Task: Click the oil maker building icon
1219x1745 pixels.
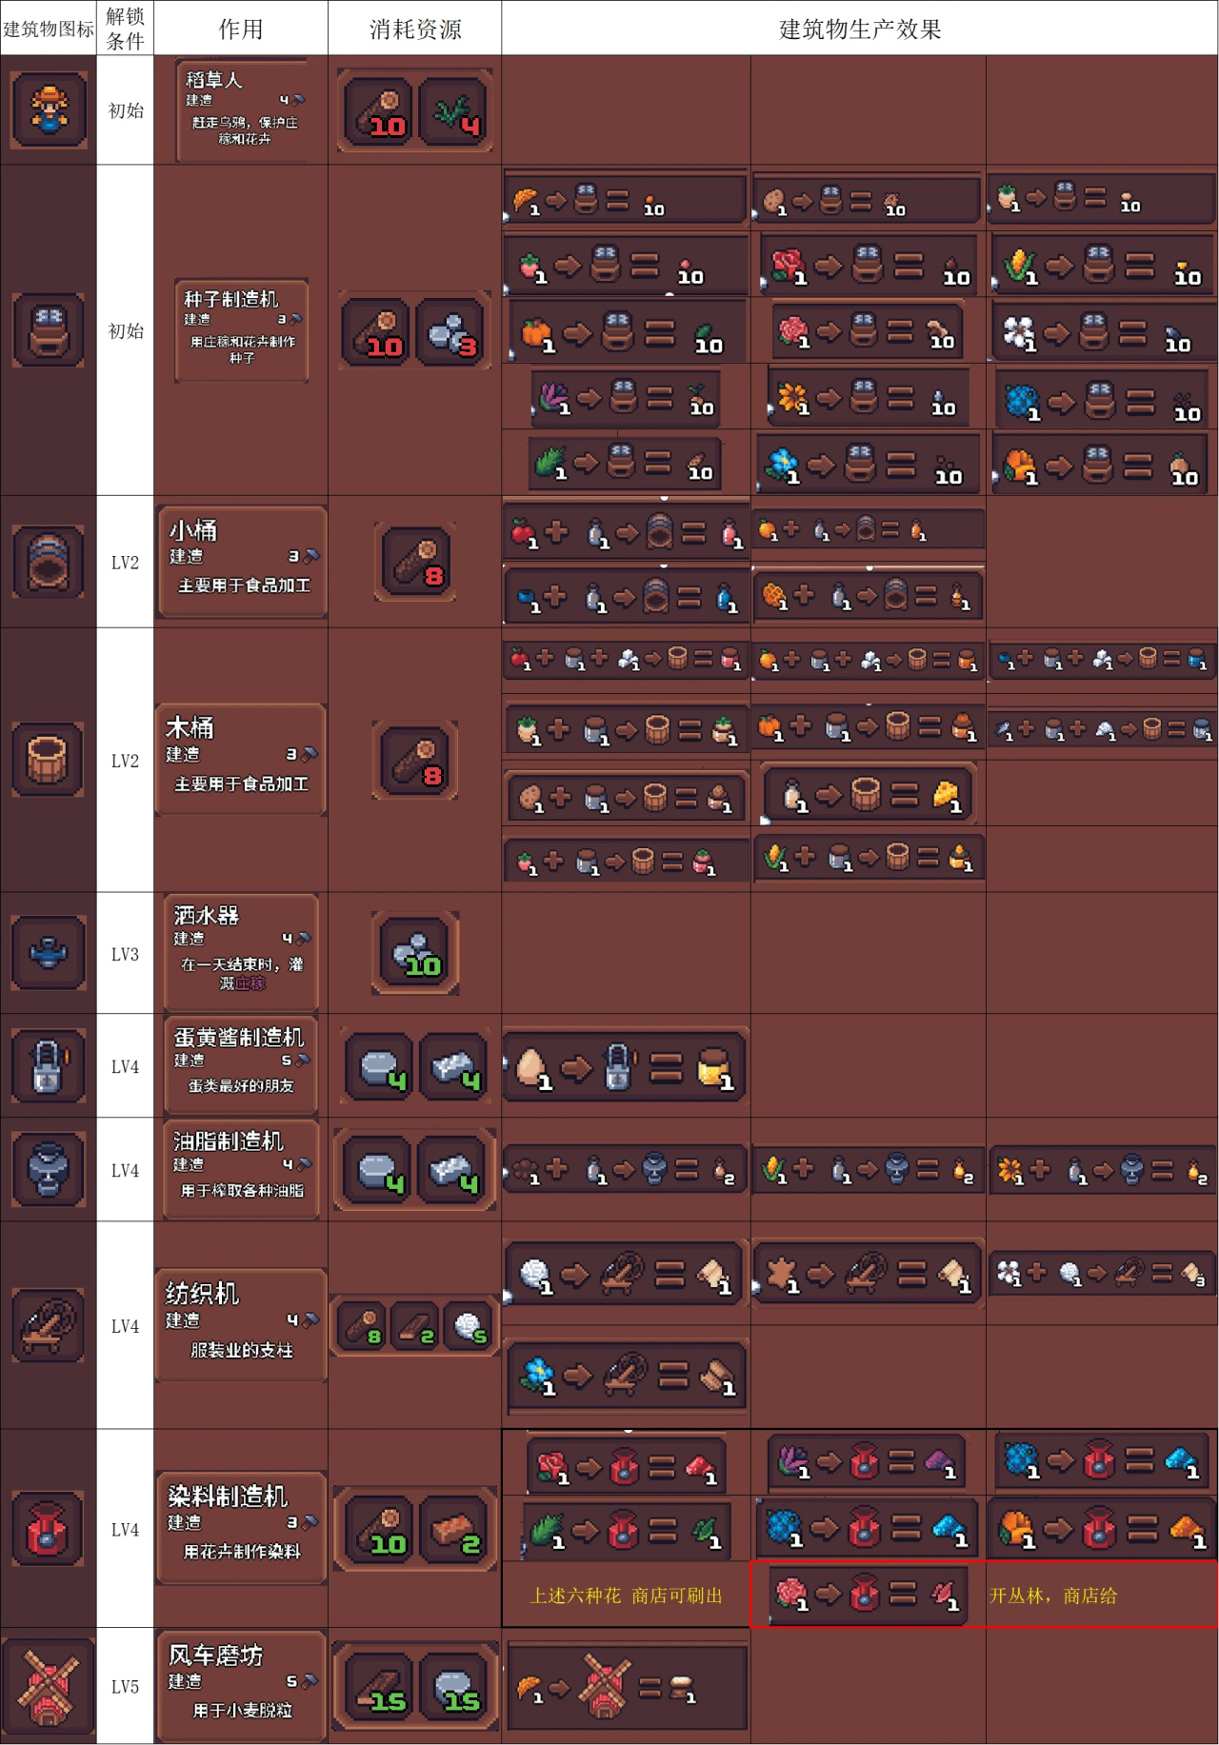Action: click(x=49, y=1169)
